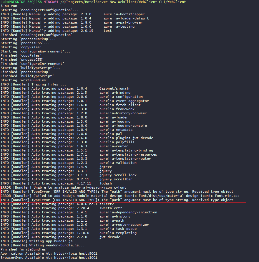
Task: Open the http://localhost:9001 application URL
Action: (x=76, y=254)
